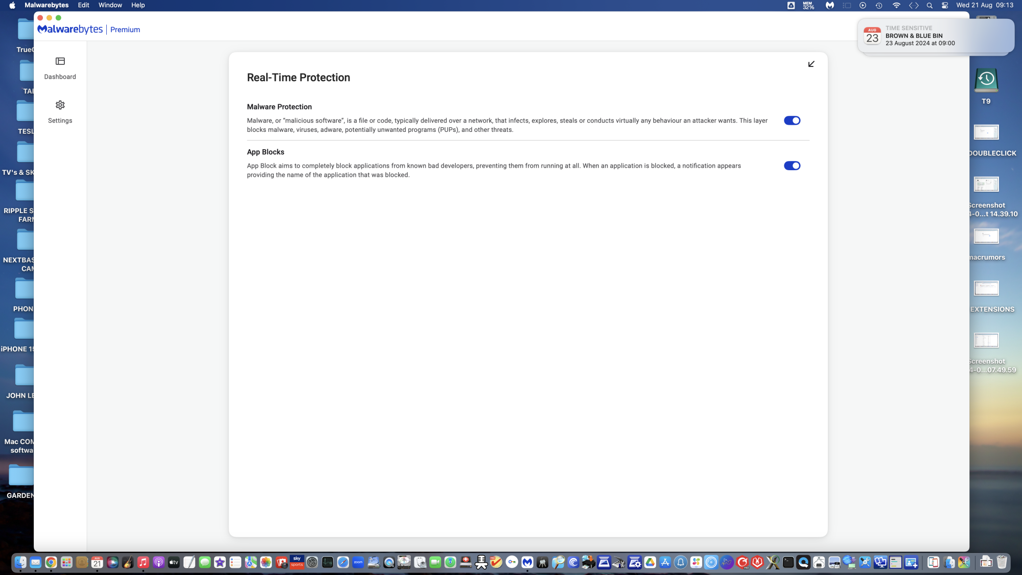Viewport: 1022px width, 575px height.
Task: Collapse the Real-Time Protection panel arrow
Action: point(811,64)
